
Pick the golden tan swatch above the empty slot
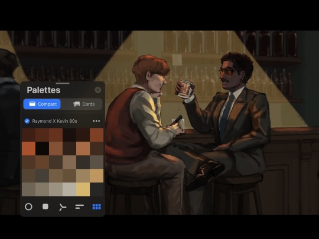[97, 176]
